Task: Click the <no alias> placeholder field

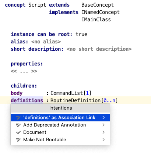Action: click(46, 42)
